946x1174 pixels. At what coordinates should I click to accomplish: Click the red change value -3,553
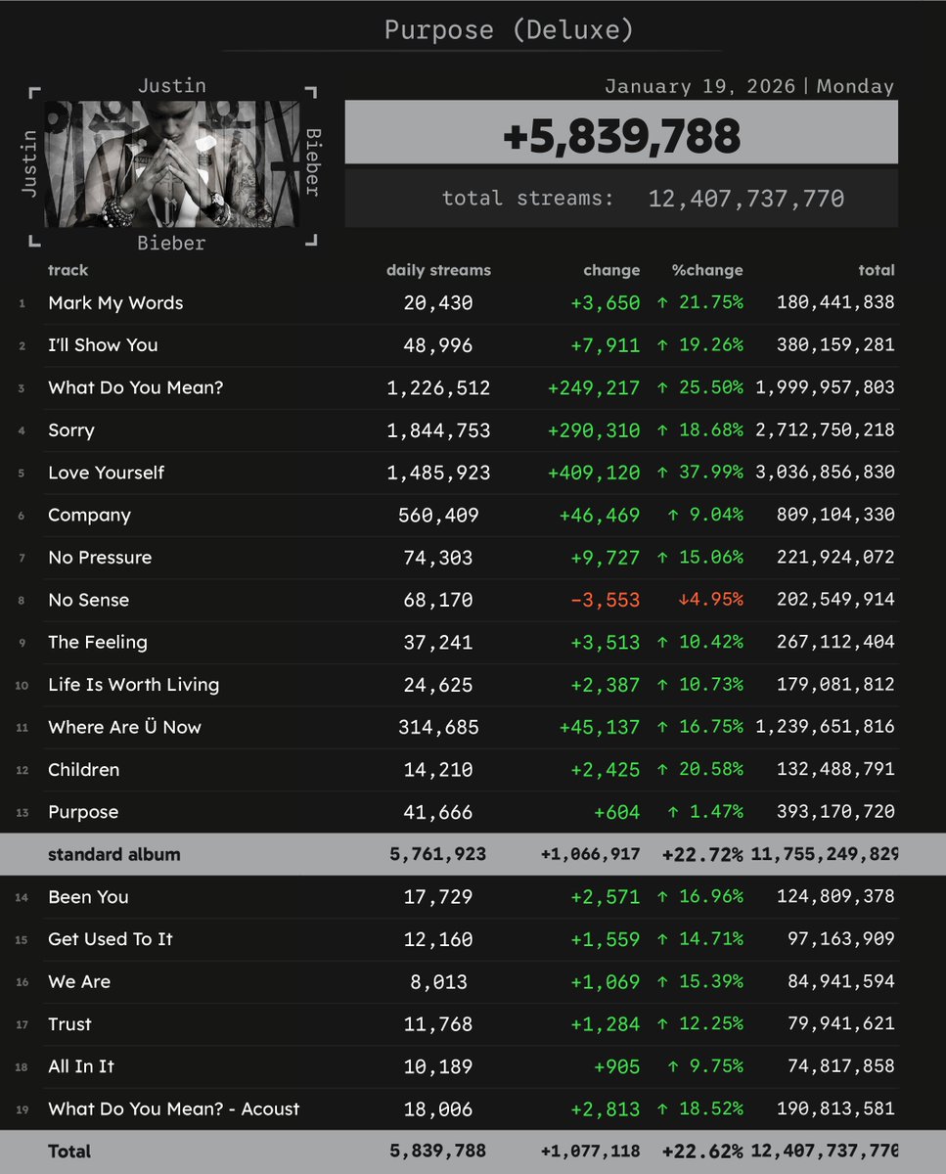[x=605, y=600]
